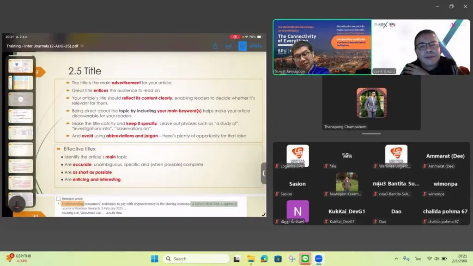Select the chalida pohma 67 name tile

445,212
